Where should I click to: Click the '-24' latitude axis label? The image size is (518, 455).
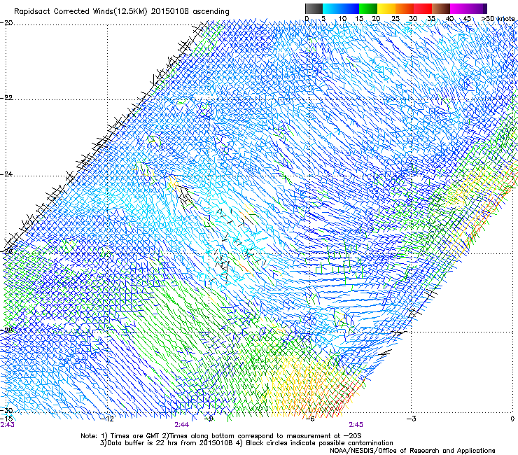coord(6,174)
